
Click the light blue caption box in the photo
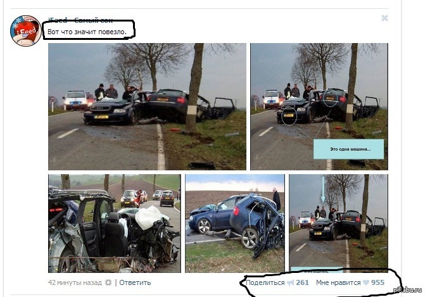(x=348, y=149)
